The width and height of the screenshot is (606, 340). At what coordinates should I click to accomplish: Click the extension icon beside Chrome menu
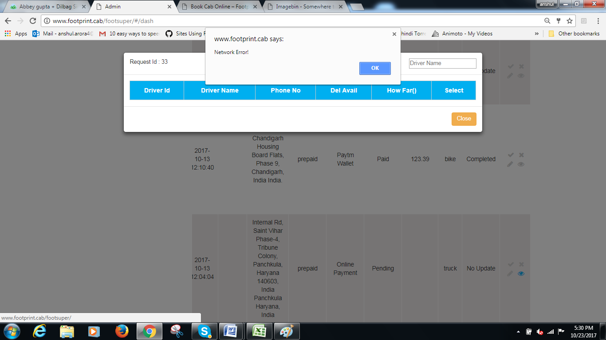pyautogui.click(x=584, y=21)
